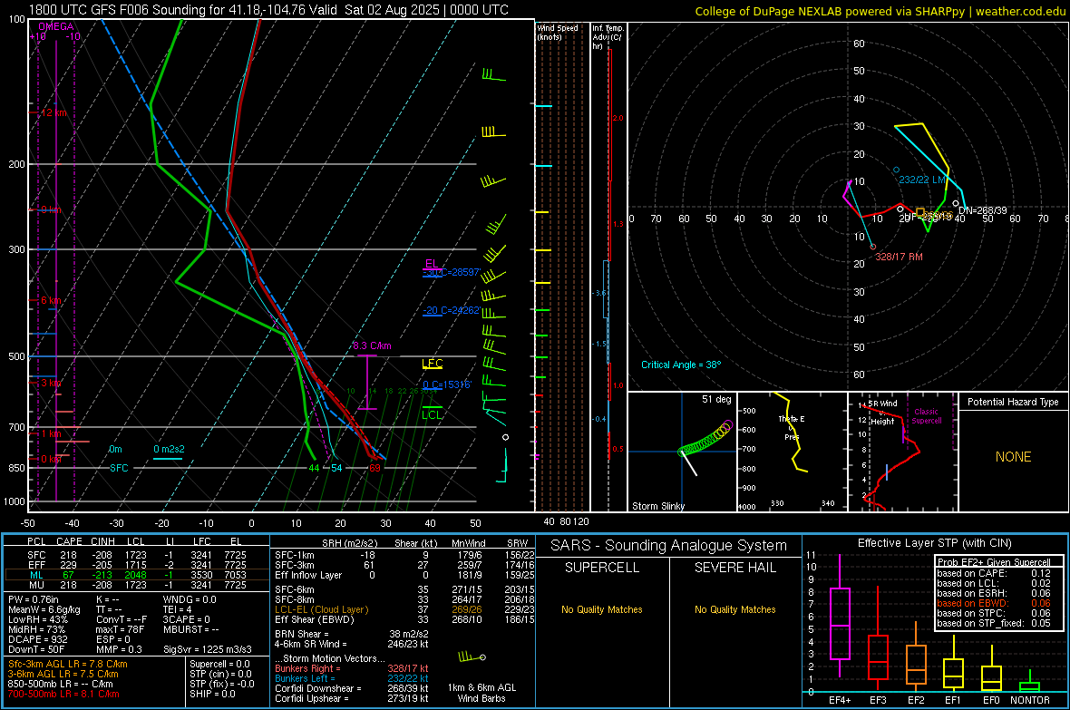Click the Critical Angle = 38° text
The width and height of the screenshot is (1070, 710).
681,365
